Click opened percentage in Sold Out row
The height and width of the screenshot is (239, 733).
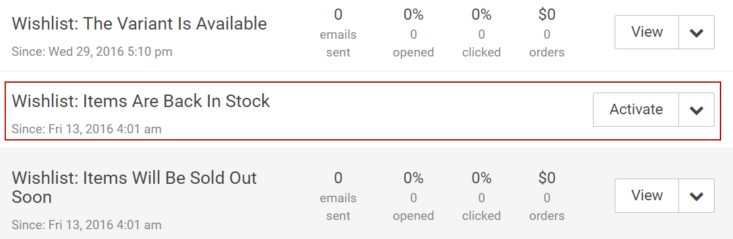click(414, 196)
